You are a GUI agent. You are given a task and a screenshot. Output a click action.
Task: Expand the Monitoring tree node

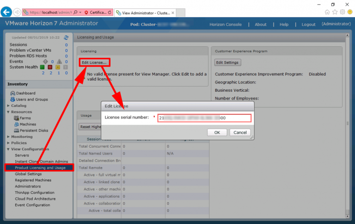8,137
